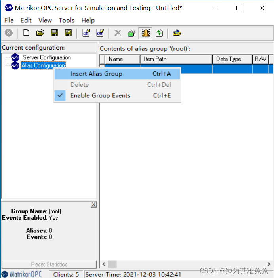Sort by the Data Type column header
This screenshot has height=278, width=274.
pyautogui.click(x=232, y=59)
